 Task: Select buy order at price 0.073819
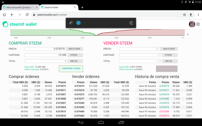pos(38,112)
